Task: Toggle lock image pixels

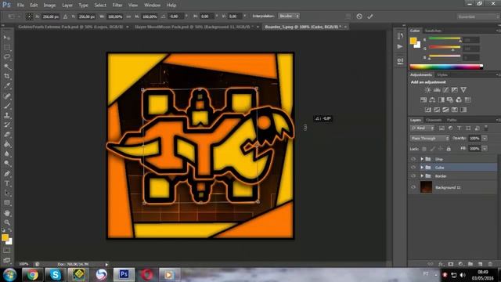Action: click(432, 149)
